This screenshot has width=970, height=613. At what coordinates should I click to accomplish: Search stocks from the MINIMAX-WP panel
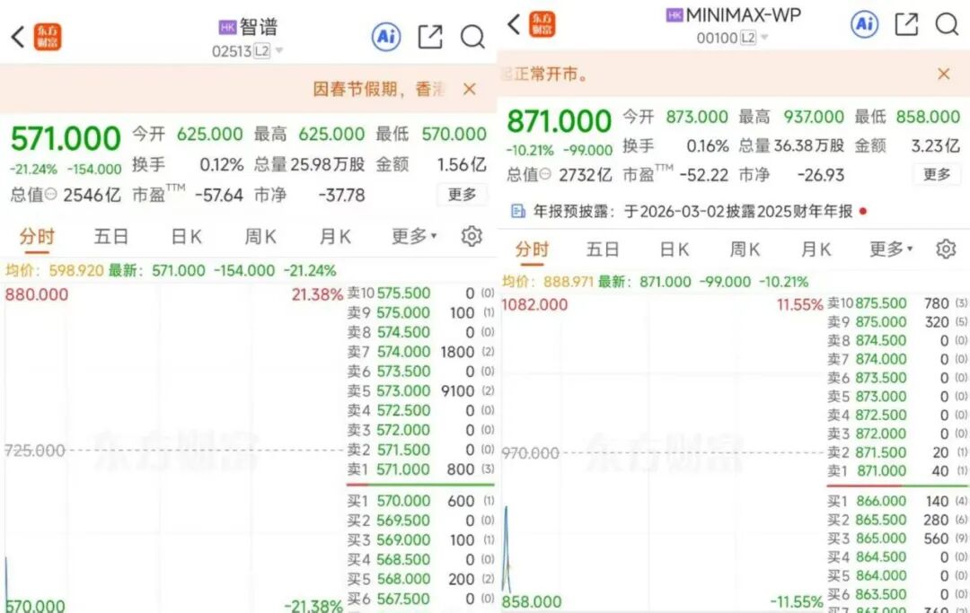pos(947,24)
